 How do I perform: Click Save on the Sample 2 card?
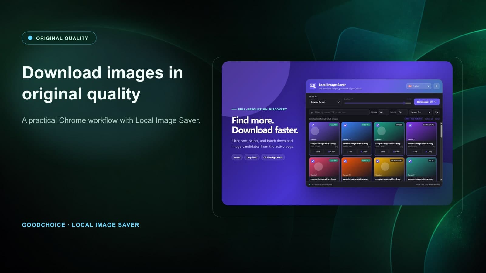click(x=382, y=152)
